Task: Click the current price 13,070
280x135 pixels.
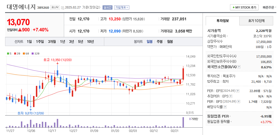Action: (x=18, y=22)
